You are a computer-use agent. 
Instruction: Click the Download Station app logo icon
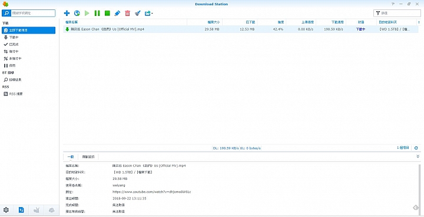tap(5, 4)
